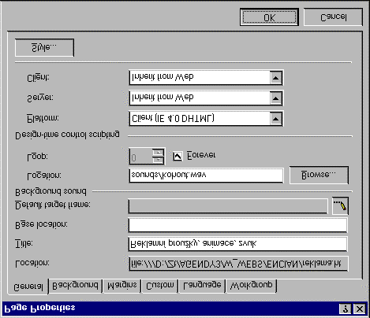Click the Client combo box Inherit from Web
This screenshot has width=370, height=318.
pyautogui.click(x=206, y=78)
